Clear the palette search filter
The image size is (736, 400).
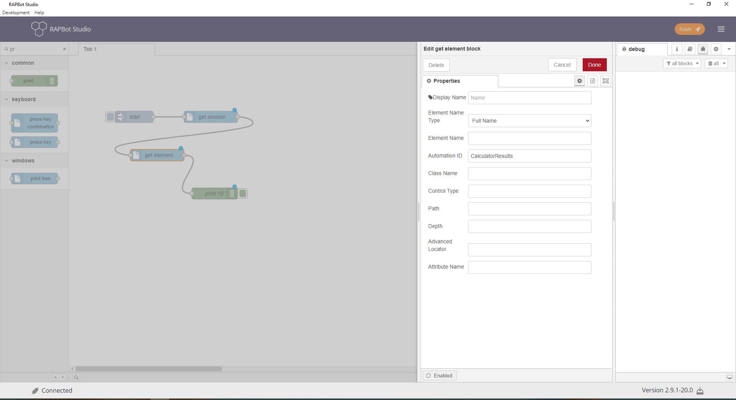point(64,49)
